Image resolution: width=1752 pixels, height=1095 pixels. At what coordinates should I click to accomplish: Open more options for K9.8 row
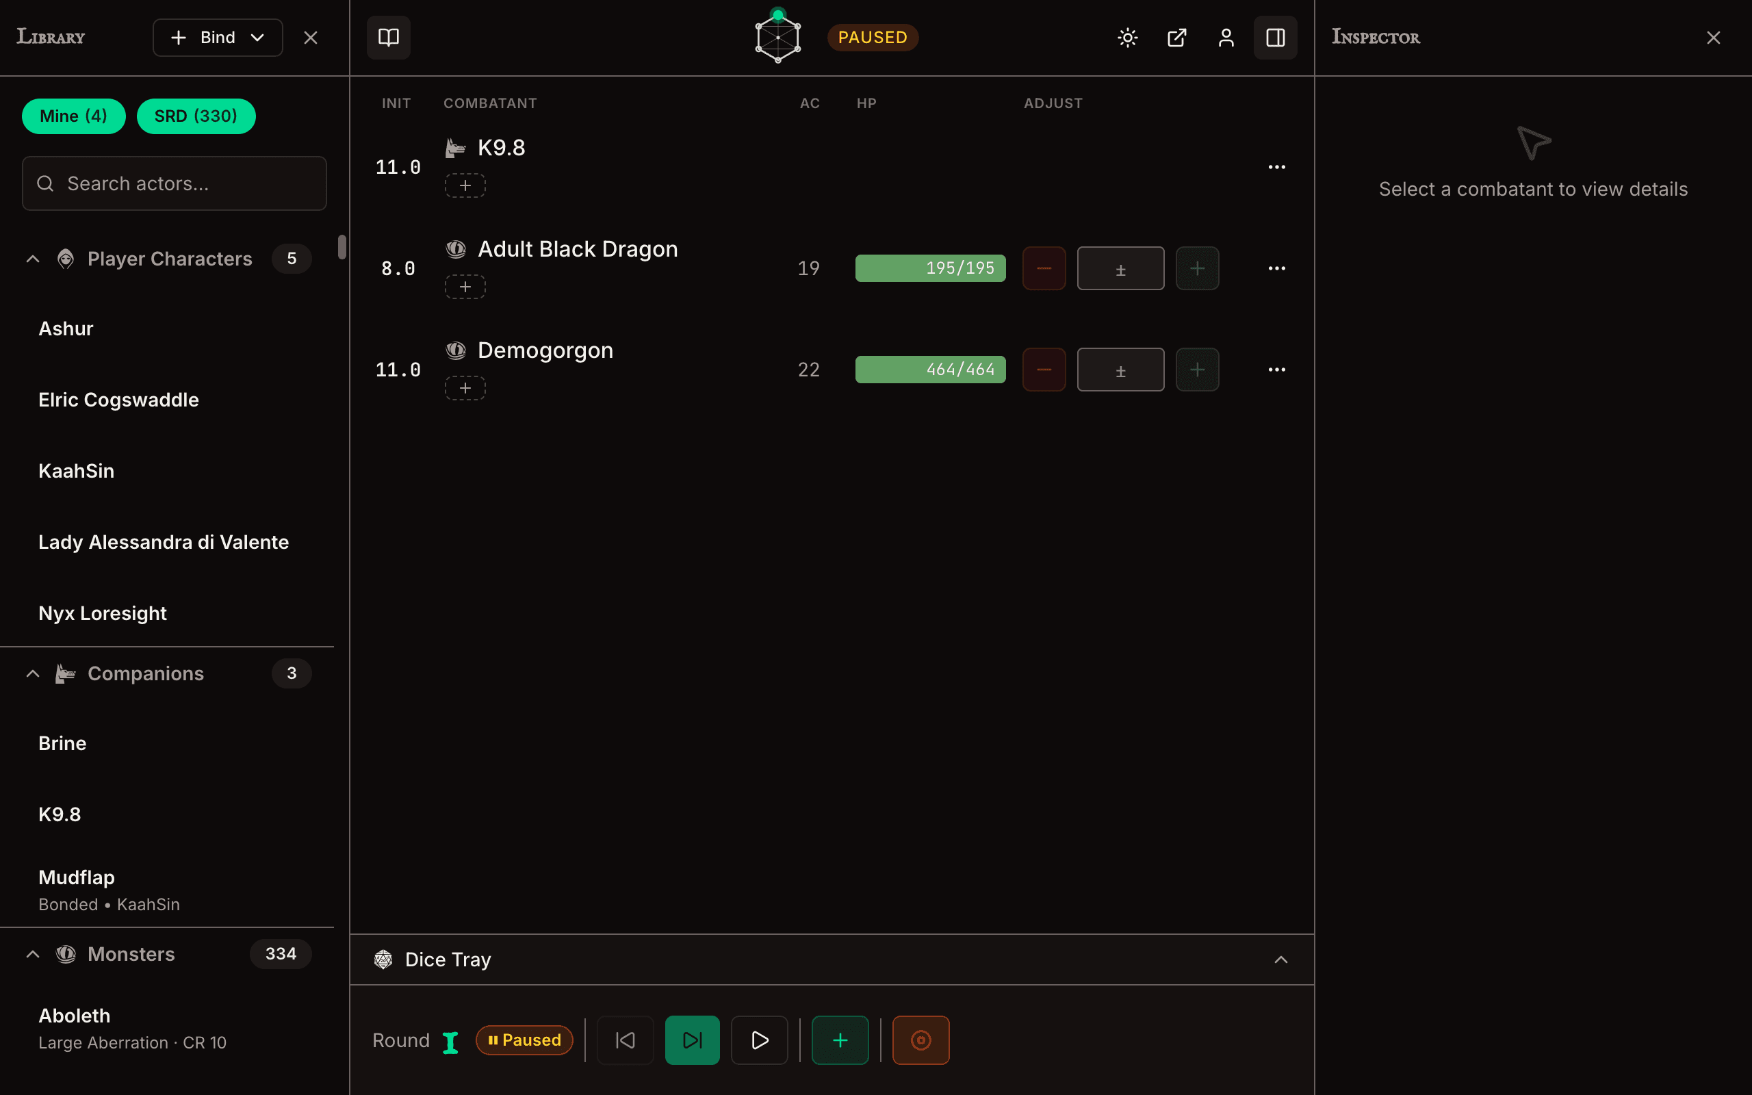pyautogui.click(x=1276, y=166)
